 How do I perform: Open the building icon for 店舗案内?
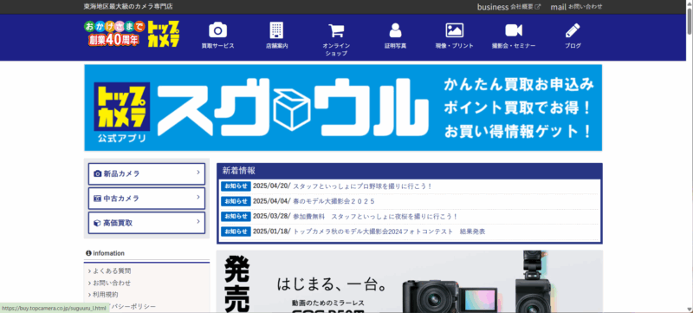(x=276, y=30)
